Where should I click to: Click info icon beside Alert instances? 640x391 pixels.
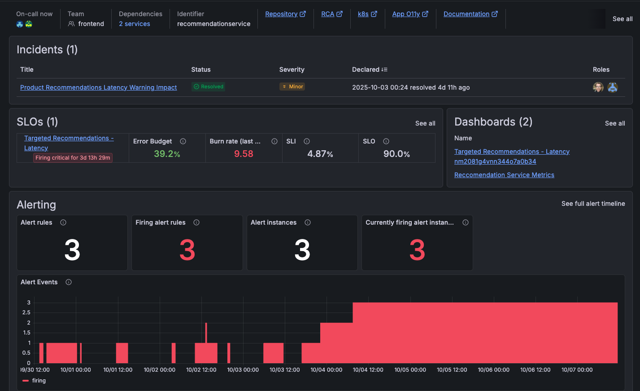click(308, 222)
